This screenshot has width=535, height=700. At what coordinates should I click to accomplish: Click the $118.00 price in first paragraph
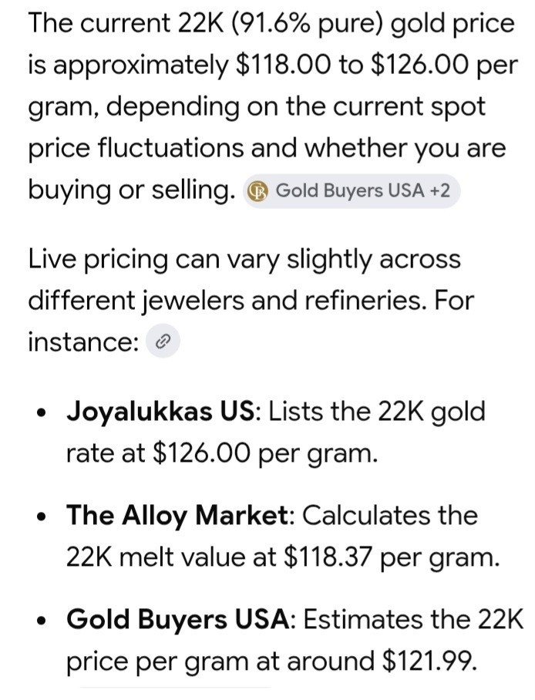[283, 66]
